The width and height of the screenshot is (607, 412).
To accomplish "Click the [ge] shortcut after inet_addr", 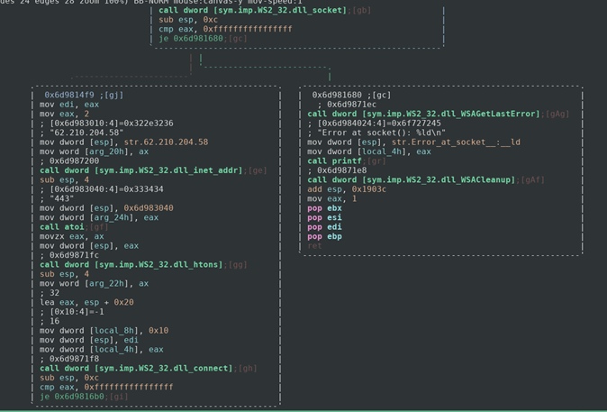I will tap(257, 170).
